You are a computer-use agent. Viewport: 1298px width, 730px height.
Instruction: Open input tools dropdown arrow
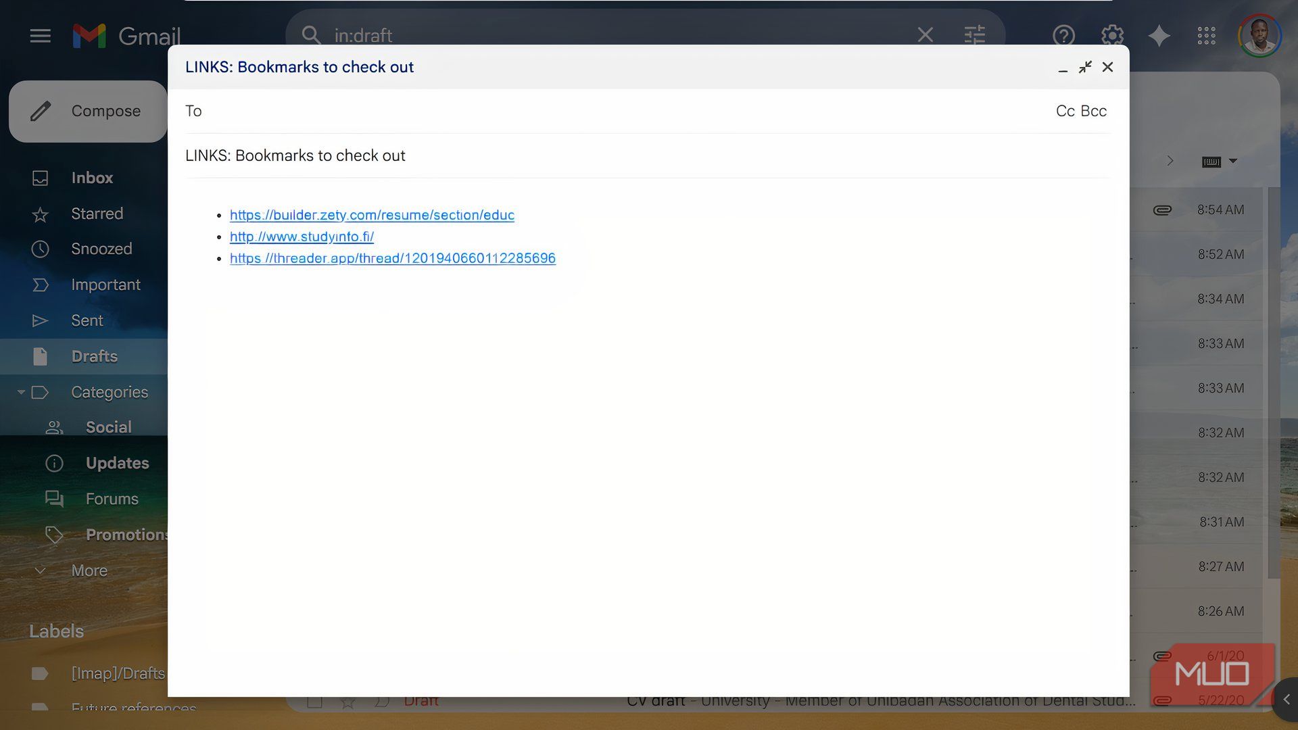(1233, 161)
